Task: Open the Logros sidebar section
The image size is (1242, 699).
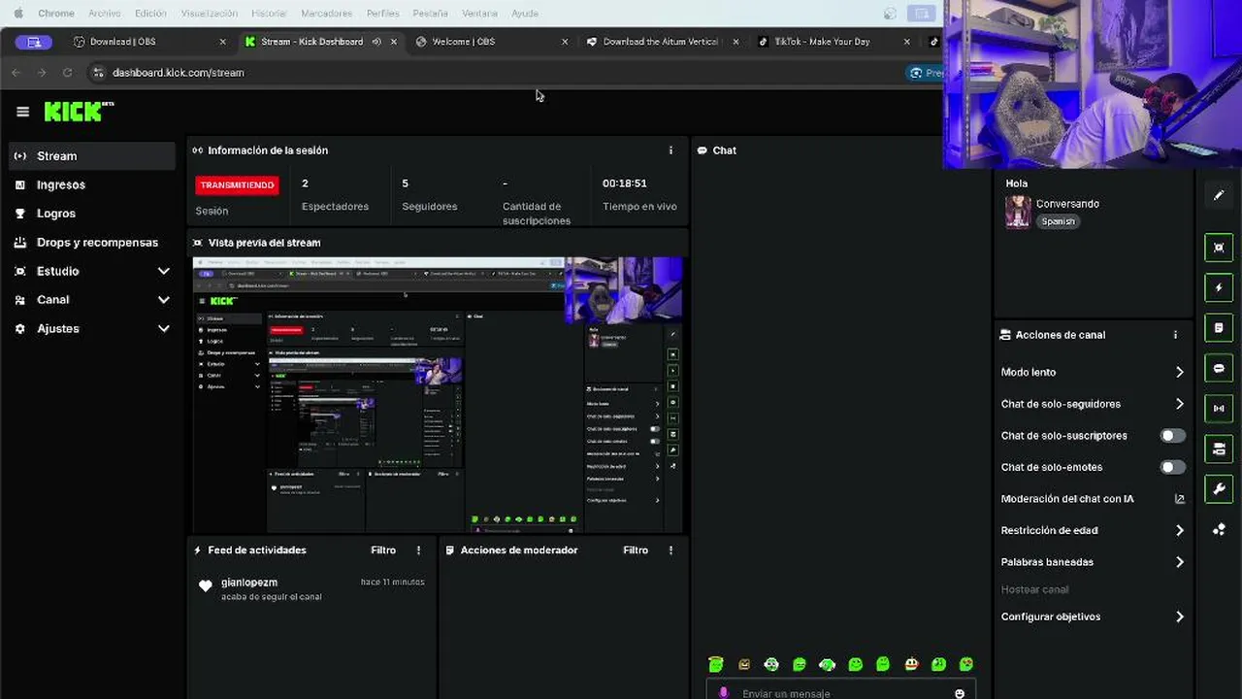Action: click(x=92, y=214)
